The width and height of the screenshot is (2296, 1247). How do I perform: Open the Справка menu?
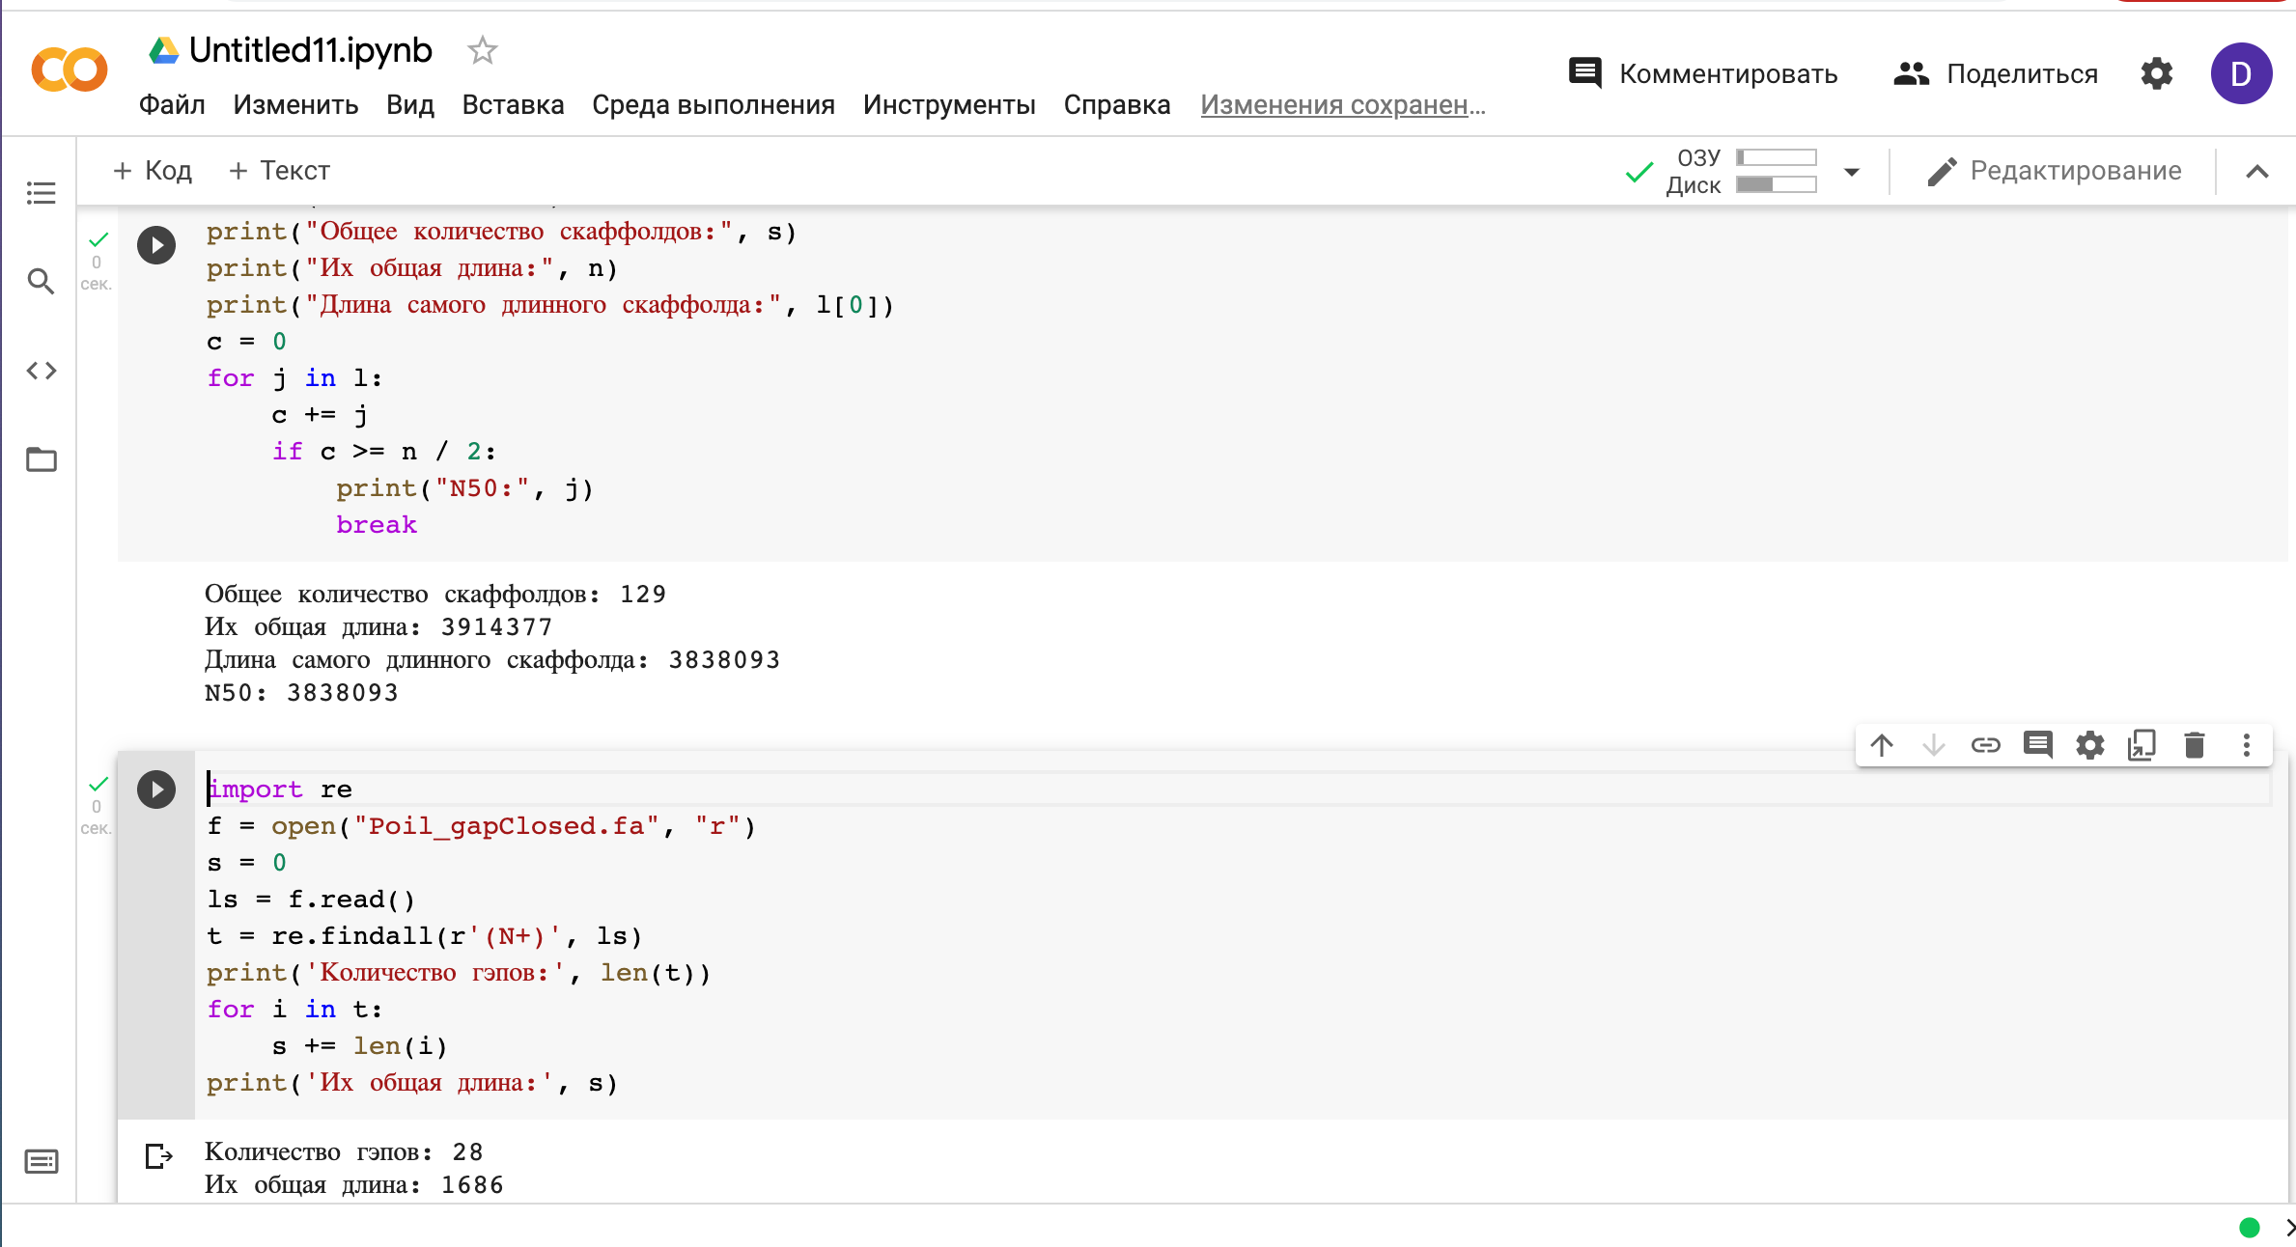[1117, 104]
